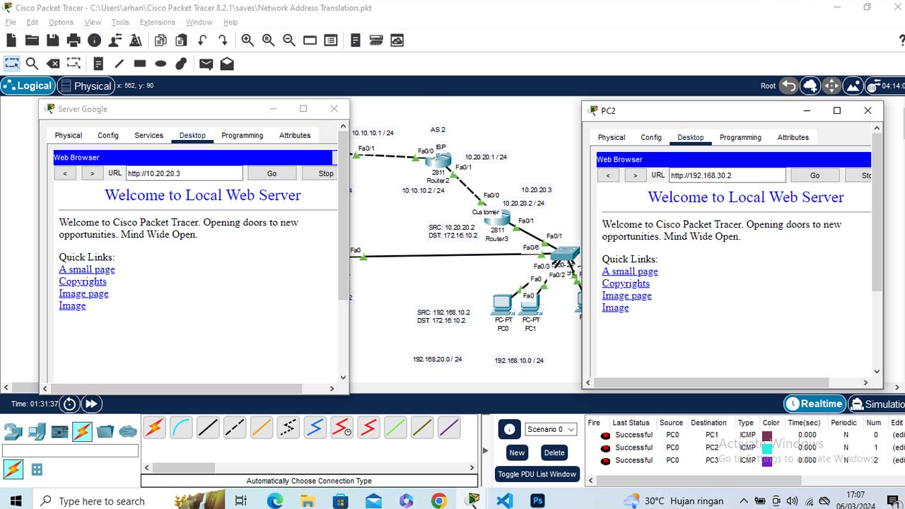Open a saved network file
The image size is (905, 509).
click(32, 40)
